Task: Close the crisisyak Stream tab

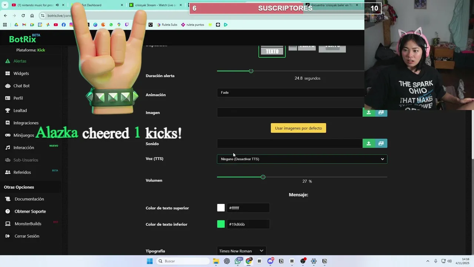Action: 181,5
